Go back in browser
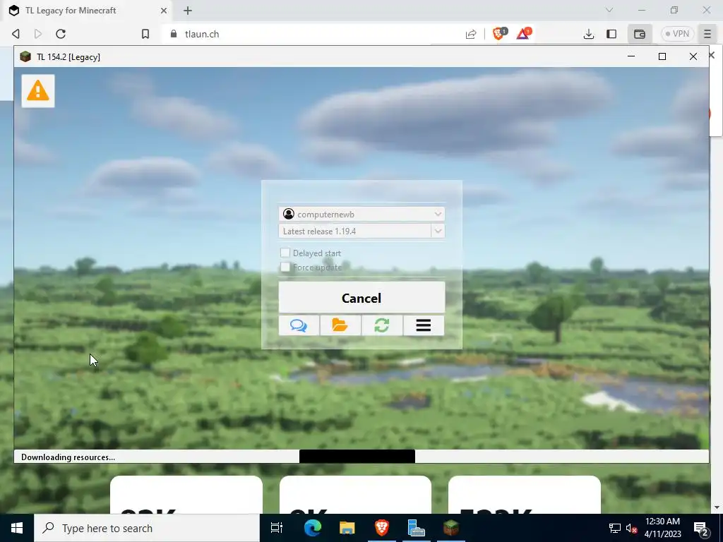 coord(16,34)
